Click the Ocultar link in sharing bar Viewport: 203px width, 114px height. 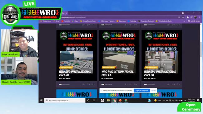[153, 91]
